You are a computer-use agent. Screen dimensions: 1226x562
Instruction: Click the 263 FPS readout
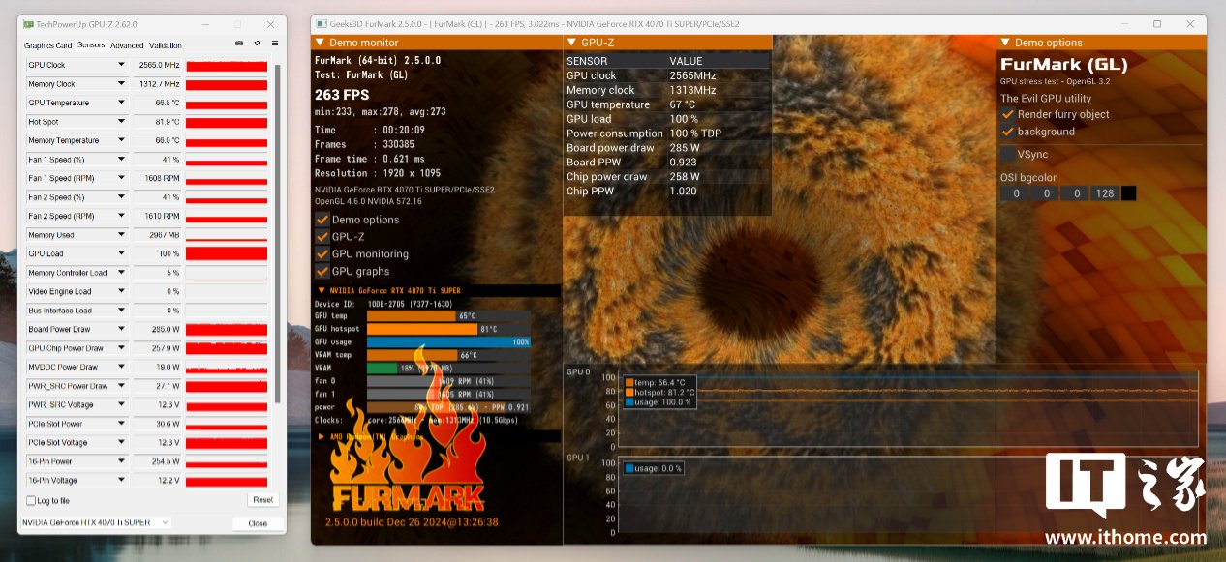pyautogui.click(x=342, y=95)
